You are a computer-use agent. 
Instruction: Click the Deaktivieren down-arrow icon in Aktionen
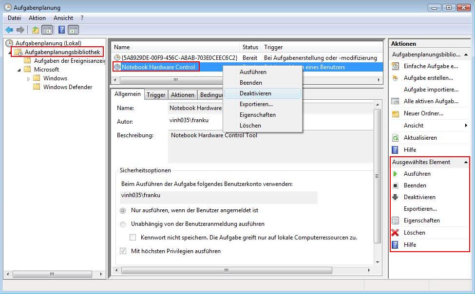pos(395,197)
